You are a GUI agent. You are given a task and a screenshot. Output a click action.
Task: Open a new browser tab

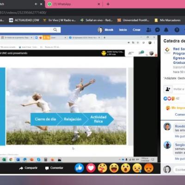coord(108,4)
